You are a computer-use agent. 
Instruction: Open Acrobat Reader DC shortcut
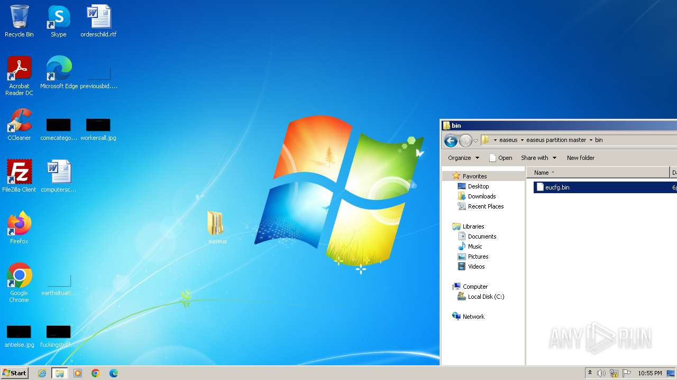pyautogui.click(x=19, y=76)
